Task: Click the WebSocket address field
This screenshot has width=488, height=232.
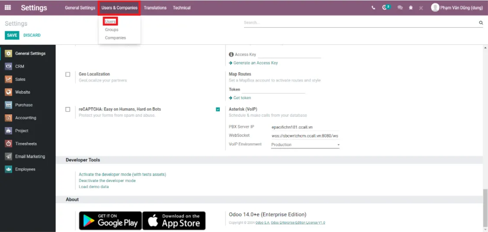Action: (x=305, y=136)
